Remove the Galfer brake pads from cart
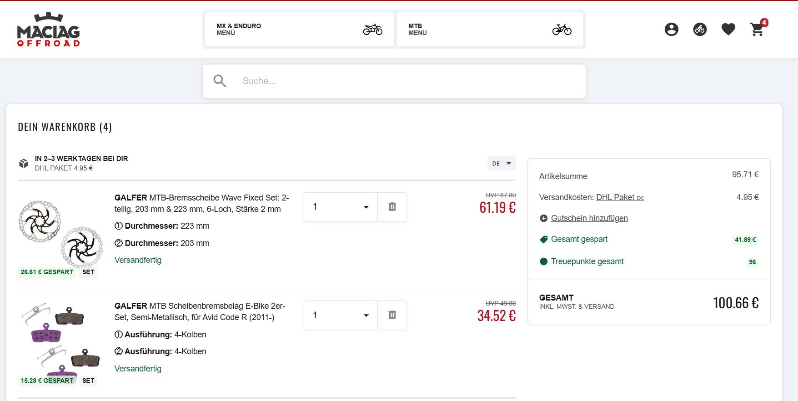The image size is (798, 401). coord(392,315)
